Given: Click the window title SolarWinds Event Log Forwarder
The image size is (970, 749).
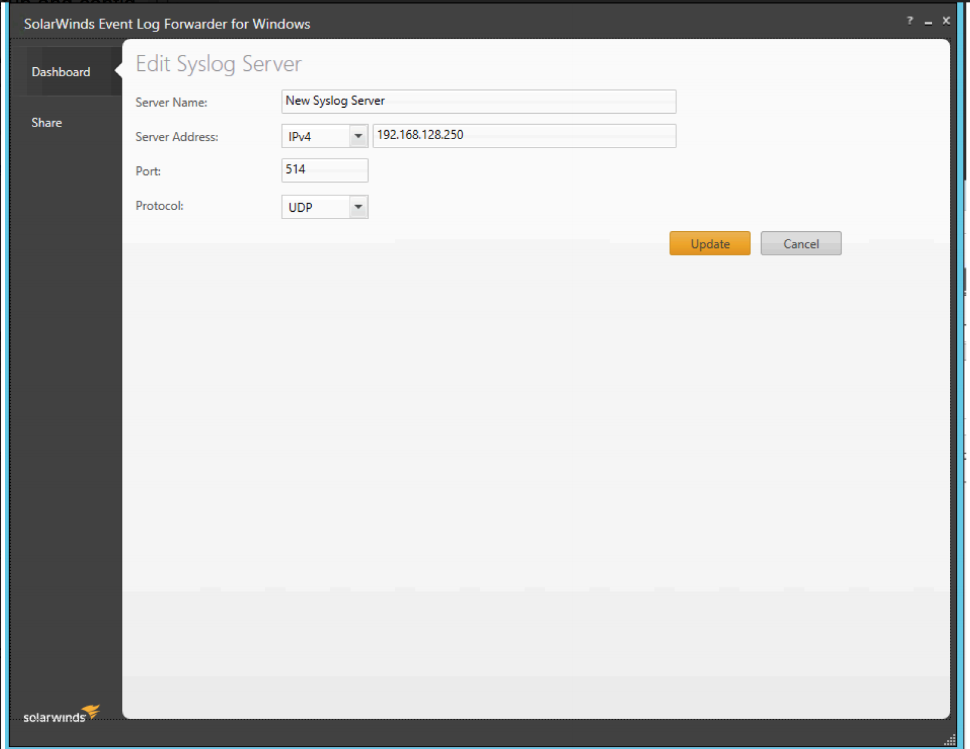Looking at the screenshot, I should pos(167,24).
